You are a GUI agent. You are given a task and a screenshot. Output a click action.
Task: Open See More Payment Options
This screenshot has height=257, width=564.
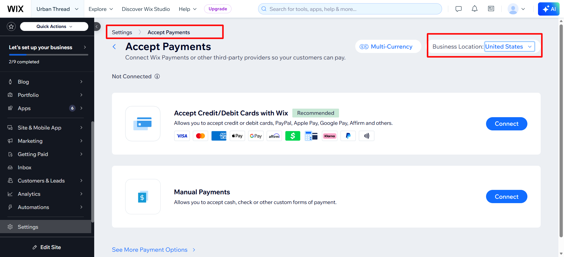click(154, 250)
